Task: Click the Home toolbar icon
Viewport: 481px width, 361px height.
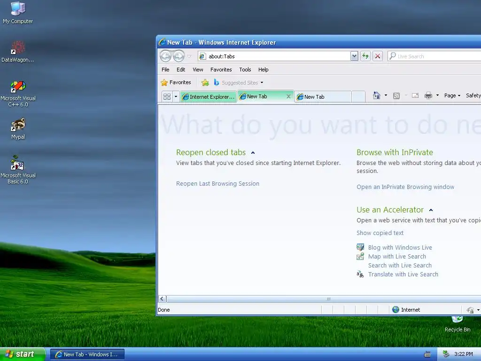Action: pyautogui.click(x=376, y=95)
